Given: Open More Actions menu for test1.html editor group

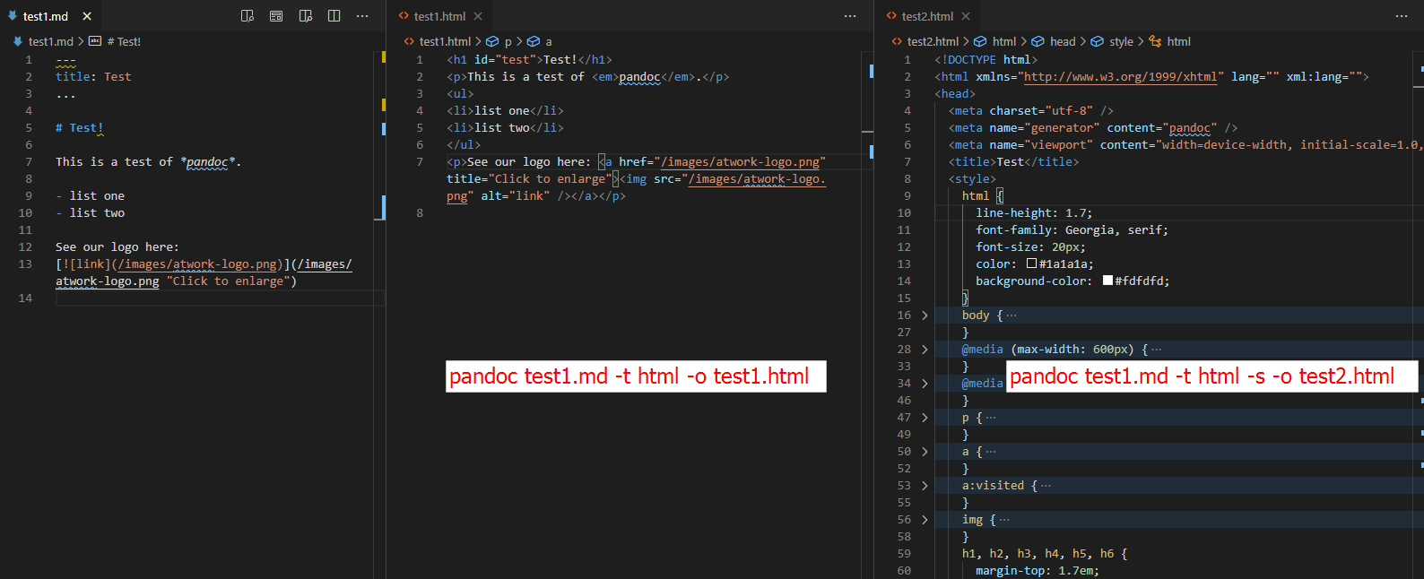Looking at the screenshot, I should pyautogui.click(x=850, y=16).
